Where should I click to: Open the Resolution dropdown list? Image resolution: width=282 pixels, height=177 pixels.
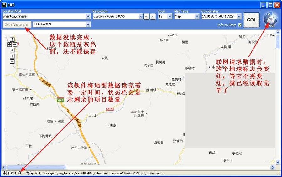[x=141, y=16]
